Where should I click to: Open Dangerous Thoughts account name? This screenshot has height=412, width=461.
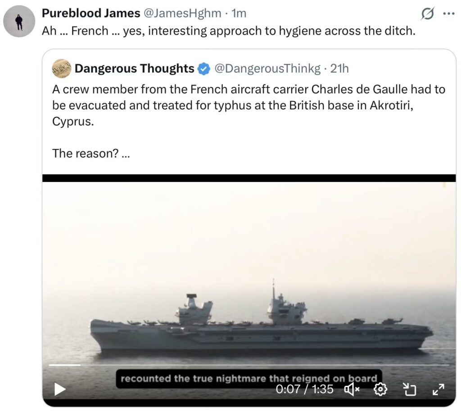[x=134, y=68]
